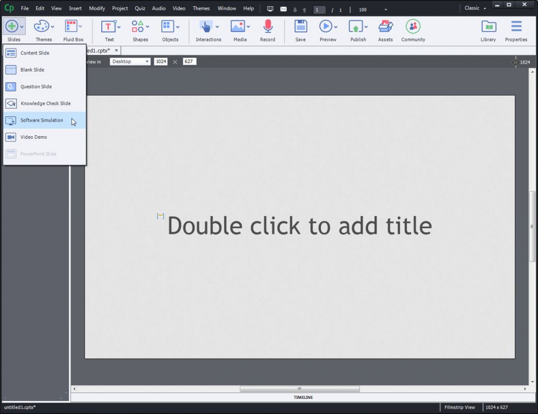This screenshot has height=414, width=538.
Task: Open the Quiz menu
Action: [139, 8]
